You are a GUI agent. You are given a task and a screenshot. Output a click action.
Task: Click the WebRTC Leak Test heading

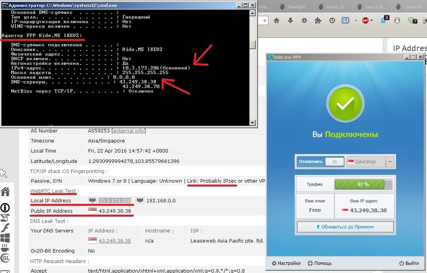tap(53, 191)
